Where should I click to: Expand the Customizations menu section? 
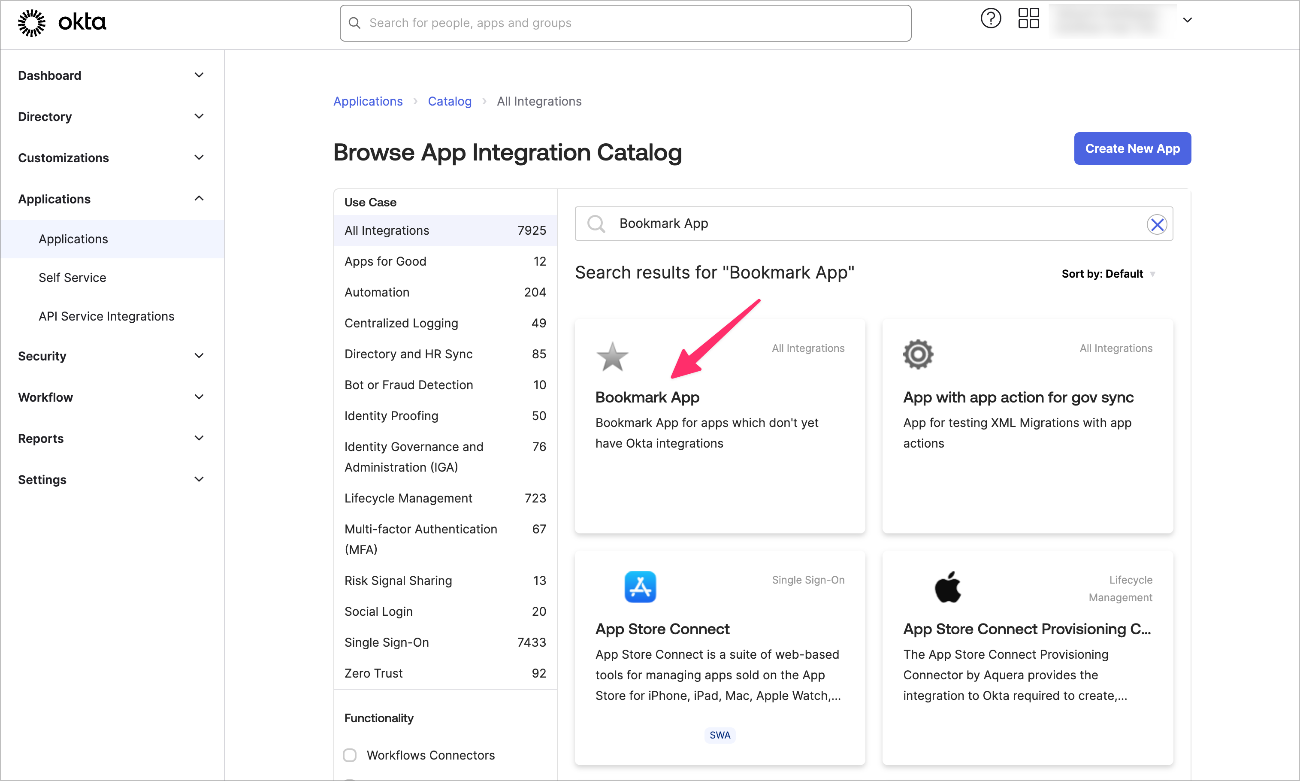tap(199, 157)
